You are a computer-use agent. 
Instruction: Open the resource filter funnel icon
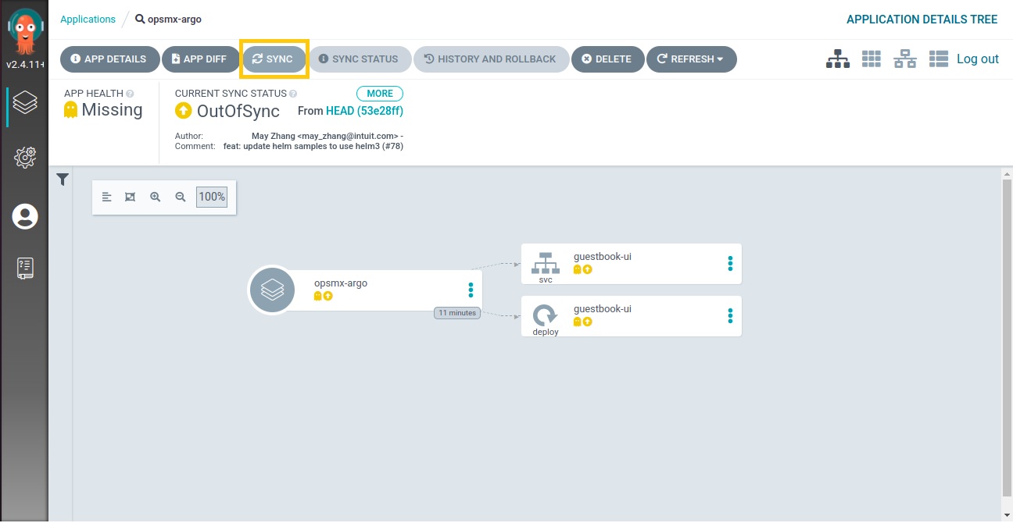63,180
